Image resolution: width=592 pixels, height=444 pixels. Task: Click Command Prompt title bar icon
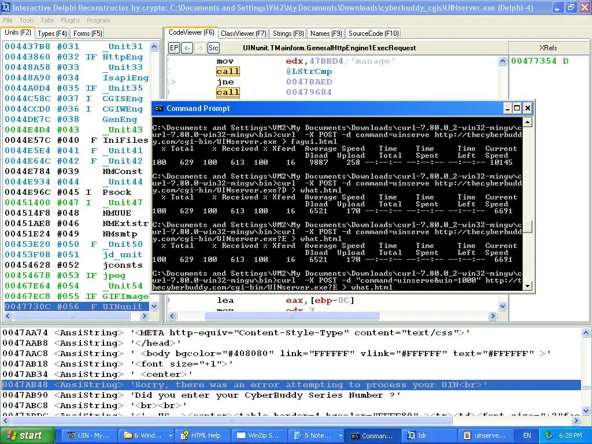point(158,108)
